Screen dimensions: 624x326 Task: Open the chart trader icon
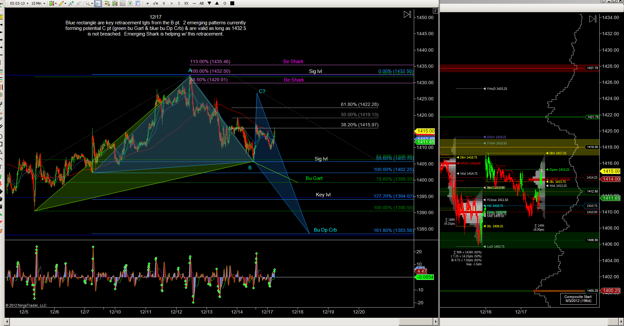click(107, 3)
